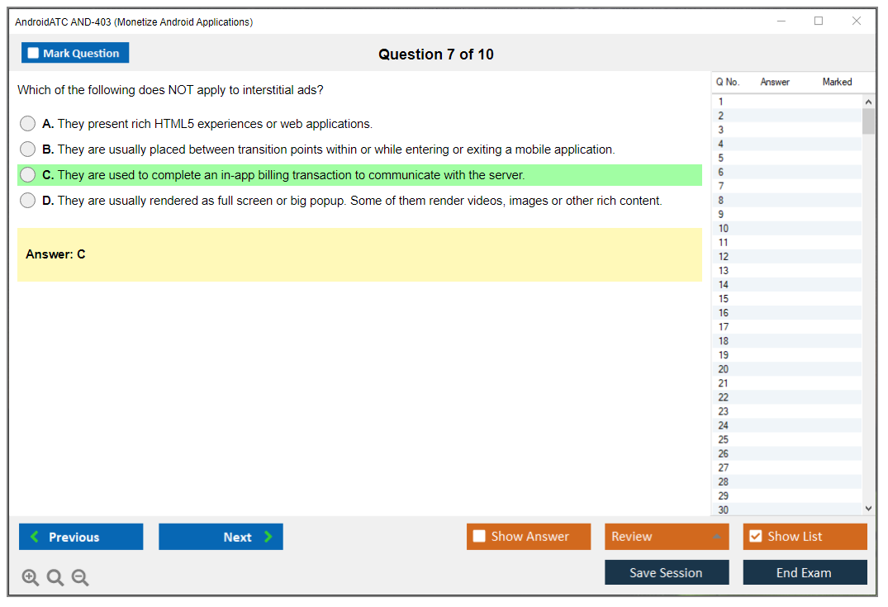This screenshot has width=888, height=607.
Task: Open the Review dropdown menu
Action: click(667, 537)
